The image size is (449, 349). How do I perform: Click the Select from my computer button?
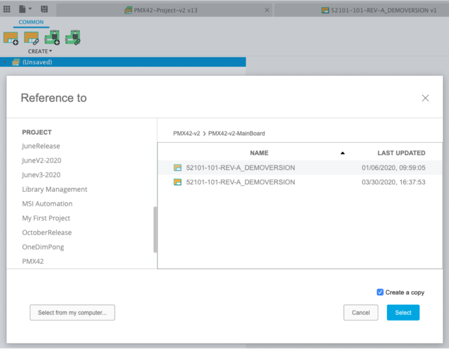coord(72,313)
